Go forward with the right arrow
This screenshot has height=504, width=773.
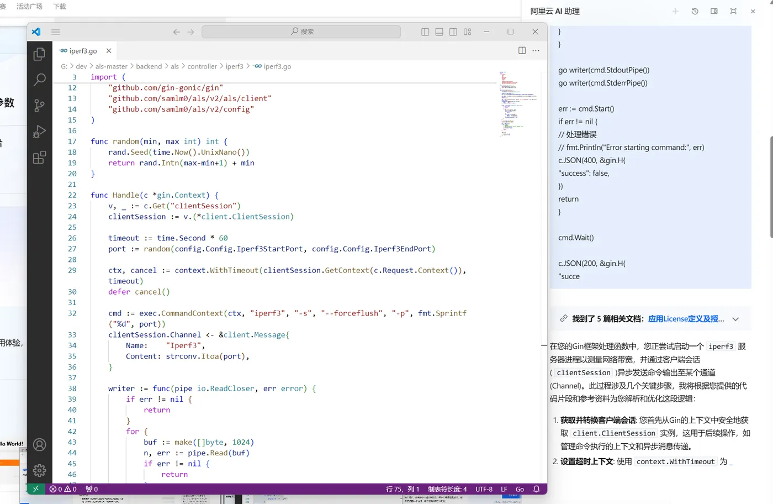click(x=190, y=32)
